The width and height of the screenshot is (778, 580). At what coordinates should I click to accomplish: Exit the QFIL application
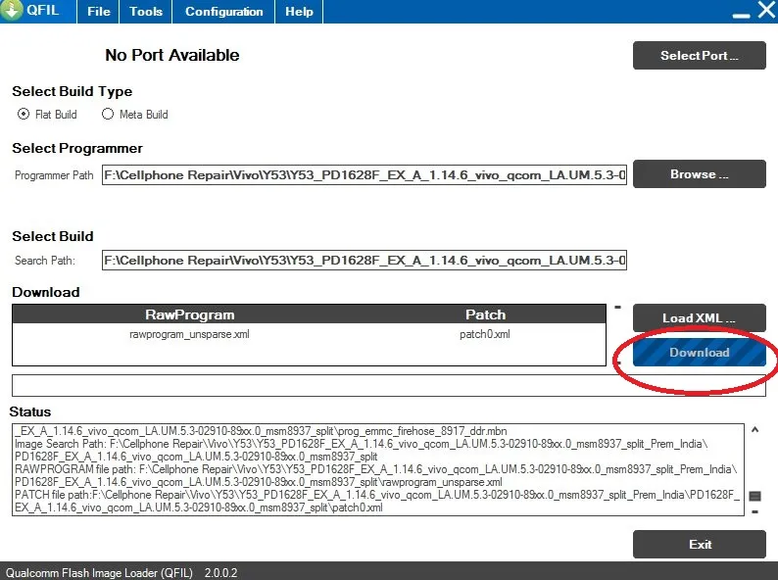[699, 545]
